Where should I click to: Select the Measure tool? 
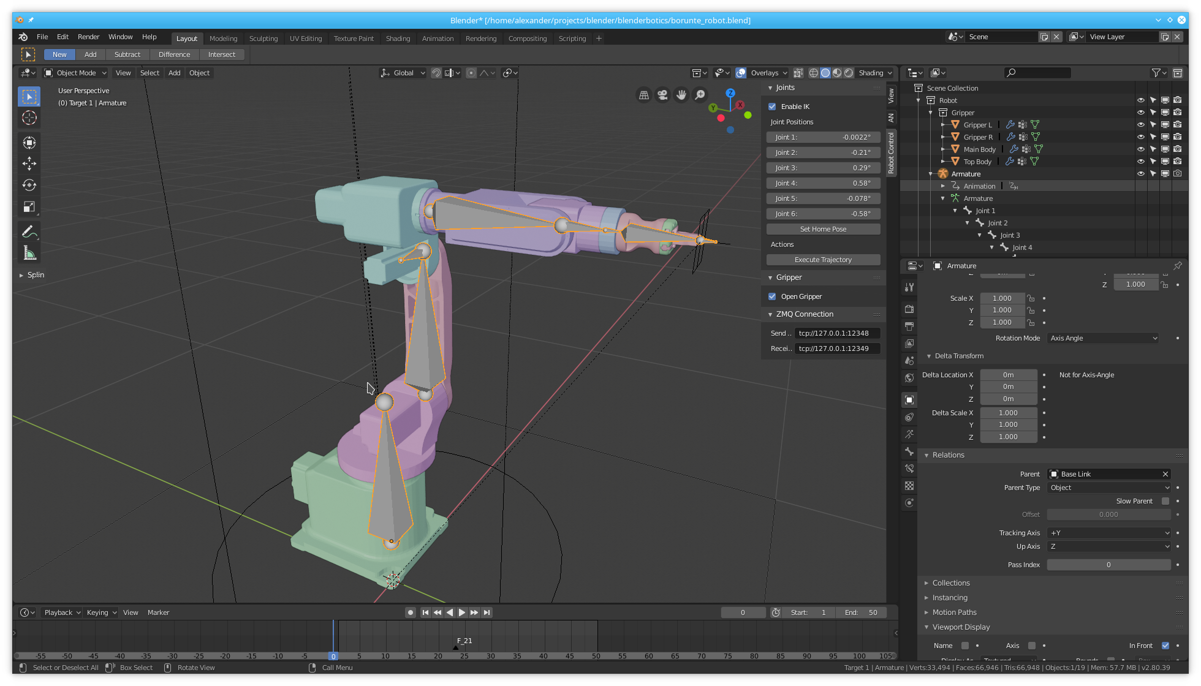coord(29,253)
